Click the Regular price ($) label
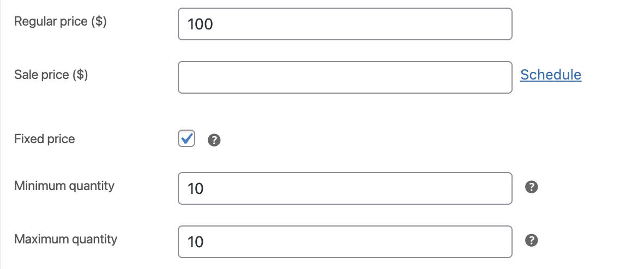This screenshot has height=269, width=626. point(60,22)
